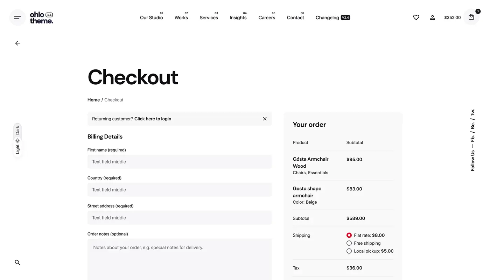Follow the Home breadcrumb link
Screen dimensions: 490x280
[93, 100]
